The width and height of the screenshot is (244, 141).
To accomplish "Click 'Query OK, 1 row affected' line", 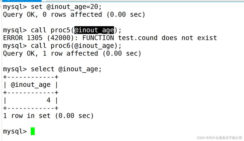I will (72, 54).
